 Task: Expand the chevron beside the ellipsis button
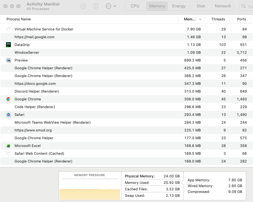point(115,6)
